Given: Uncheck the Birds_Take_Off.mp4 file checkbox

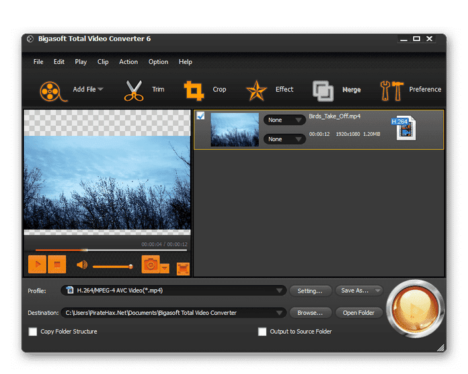Looking at the screenshot, I should (x=201, y=116).
